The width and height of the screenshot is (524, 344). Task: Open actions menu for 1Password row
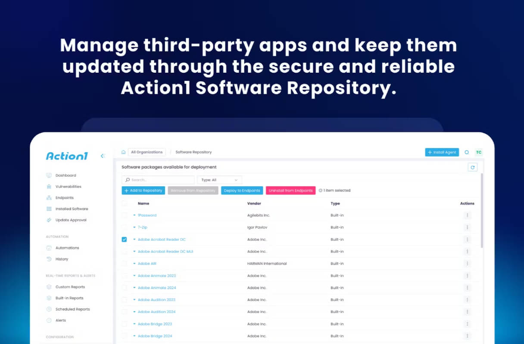click(467, 215)
